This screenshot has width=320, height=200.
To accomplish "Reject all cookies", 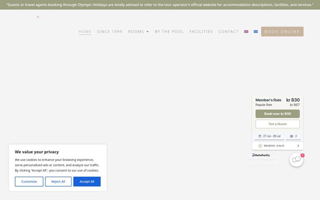I will (58, 181).
